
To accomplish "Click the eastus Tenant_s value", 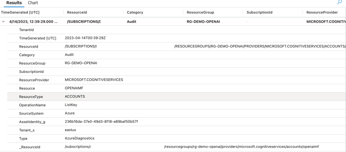I will coord(70,130).
